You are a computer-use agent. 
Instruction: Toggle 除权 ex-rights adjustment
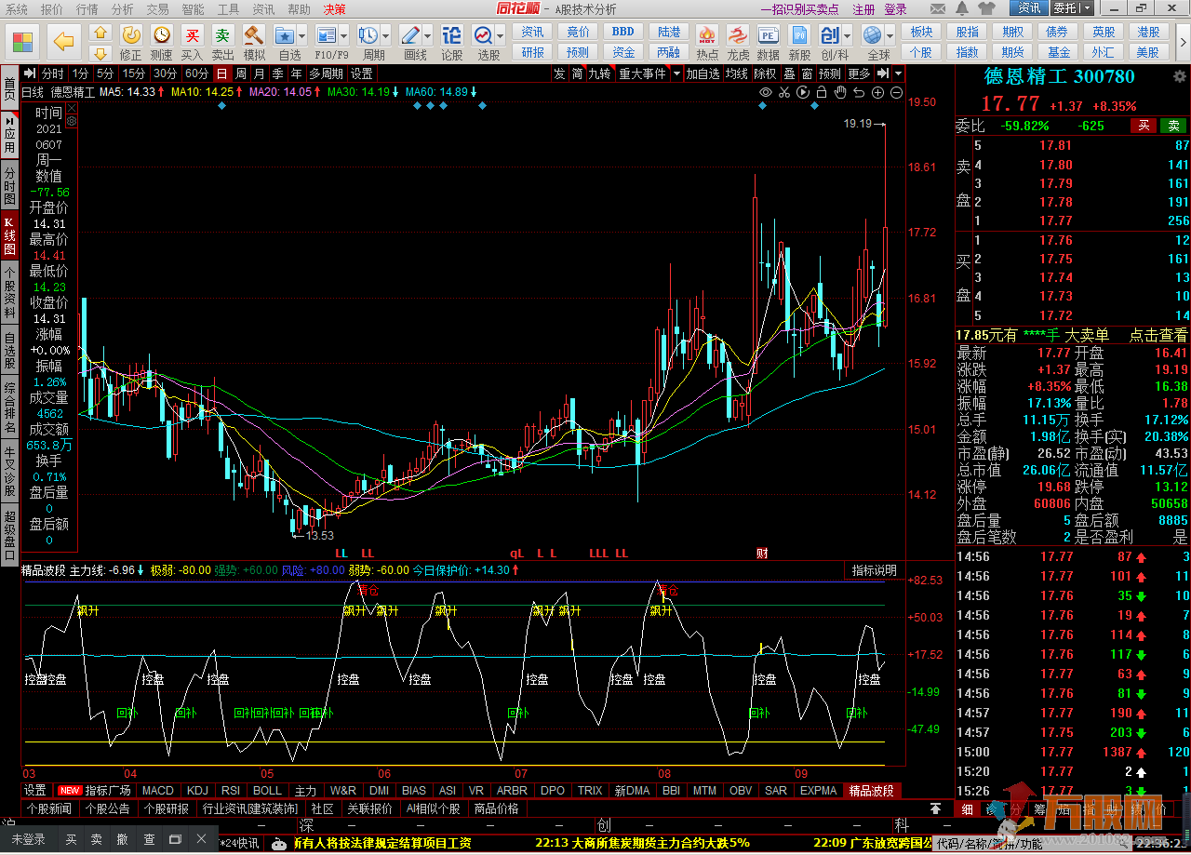click(766, 73)
